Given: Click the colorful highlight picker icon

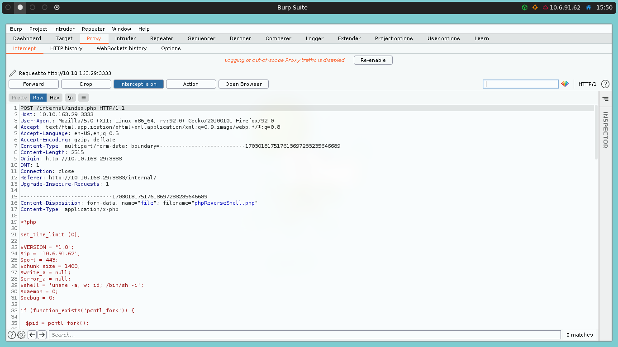Looking at the screenshot, I should [565, 84].
